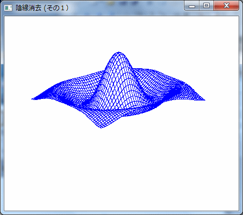Maximize the 陰線消去 window
Image resolution: width=243 pixels, height=215 pixels.
coord(206,6)
